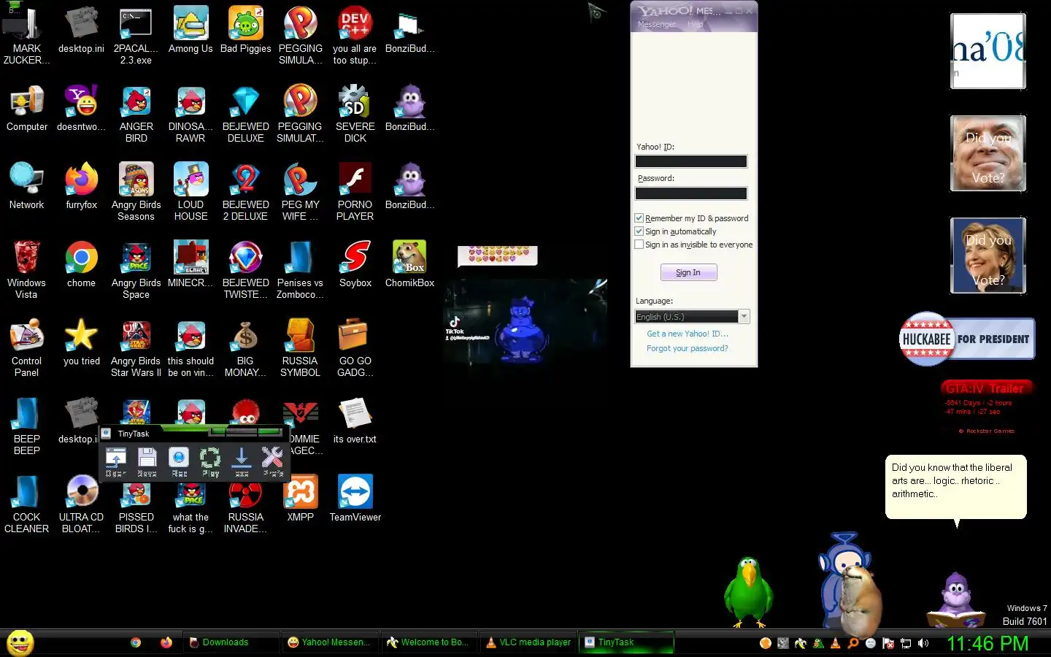
Task: Enable Sign in as invisible to everyone
Action: click(639, 245)
